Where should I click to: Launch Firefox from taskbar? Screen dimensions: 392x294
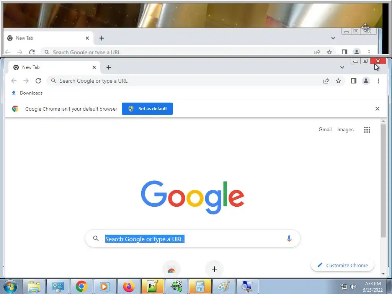[x=129, y=286]
